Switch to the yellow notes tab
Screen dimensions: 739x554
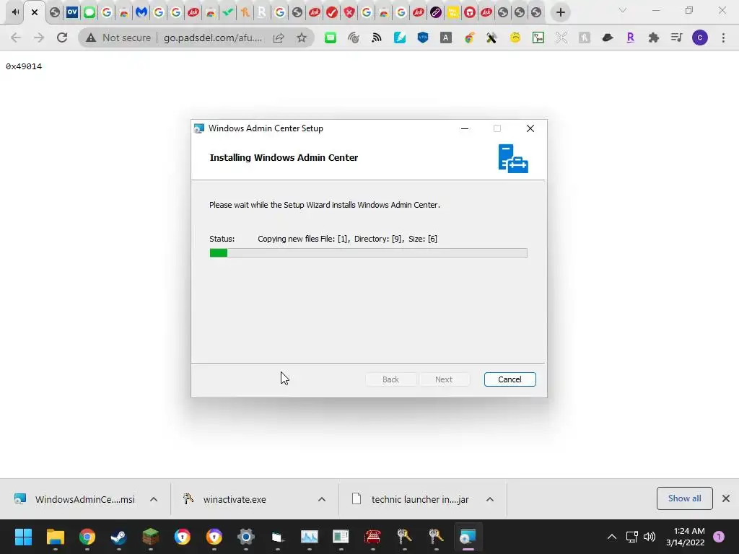click(x=453, y=12)
